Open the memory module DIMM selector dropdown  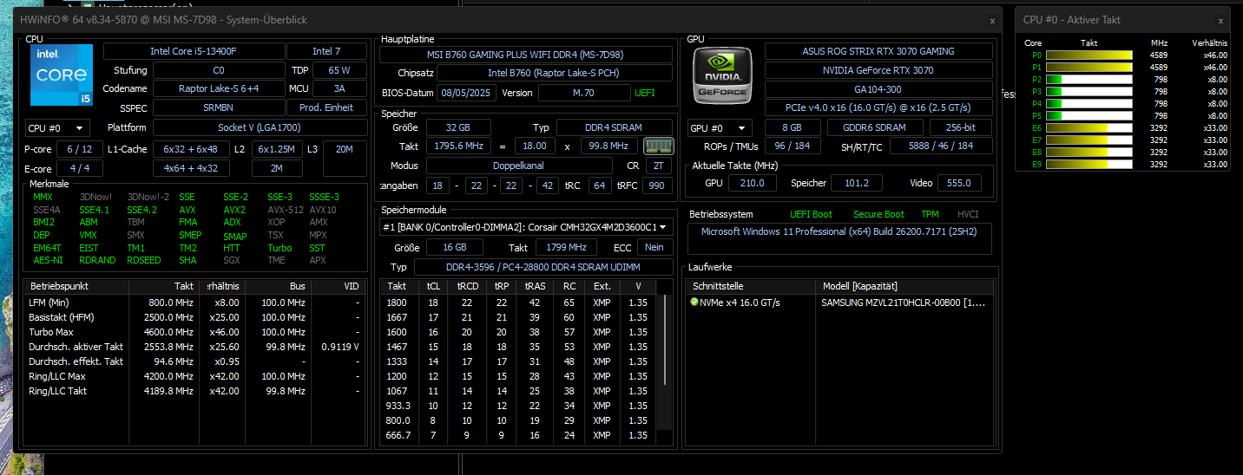point(527,227)
